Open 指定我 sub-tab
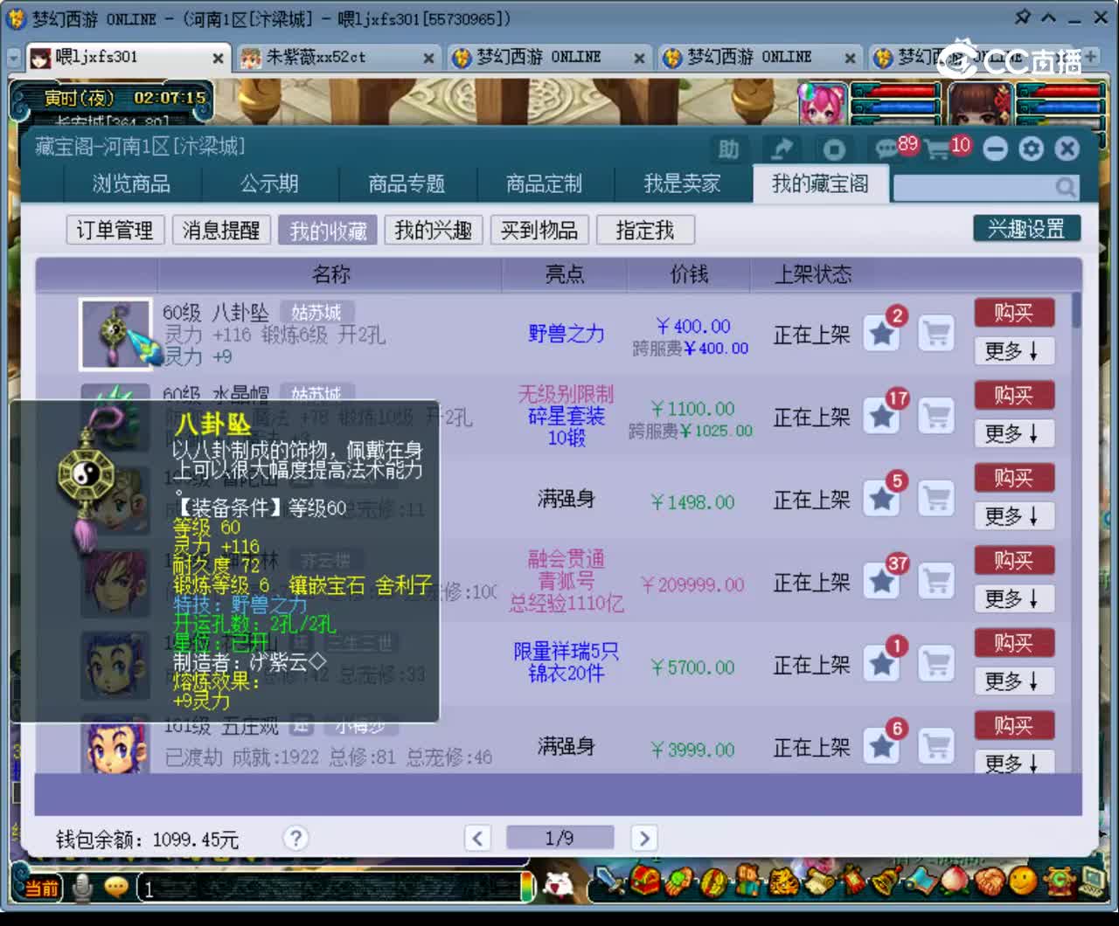Screen dimensions: 1119x926 click(645, 231)
